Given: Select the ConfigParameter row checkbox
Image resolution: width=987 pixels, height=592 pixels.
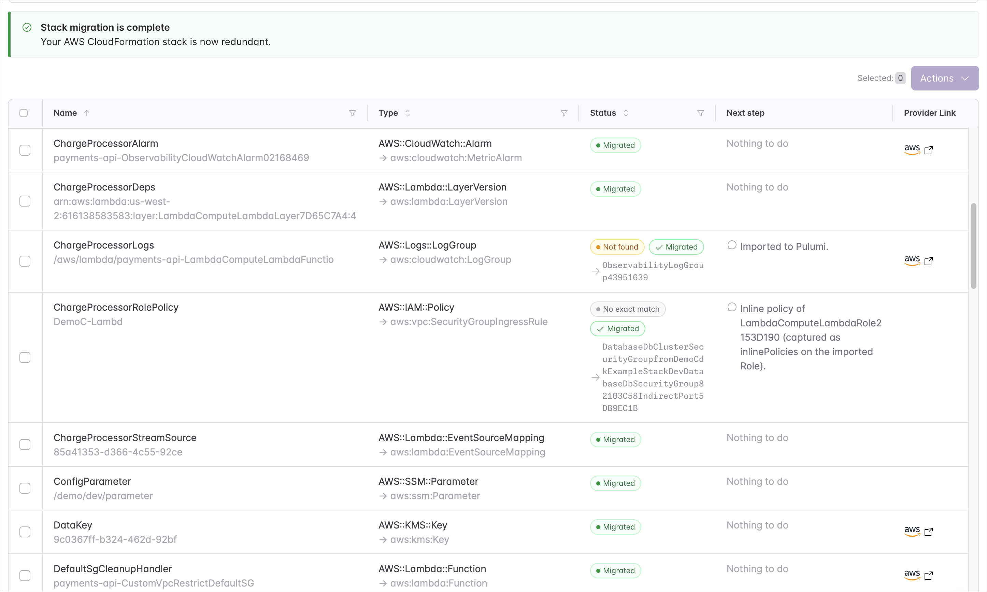Looking at the screenshot, I should pos(25,488).
